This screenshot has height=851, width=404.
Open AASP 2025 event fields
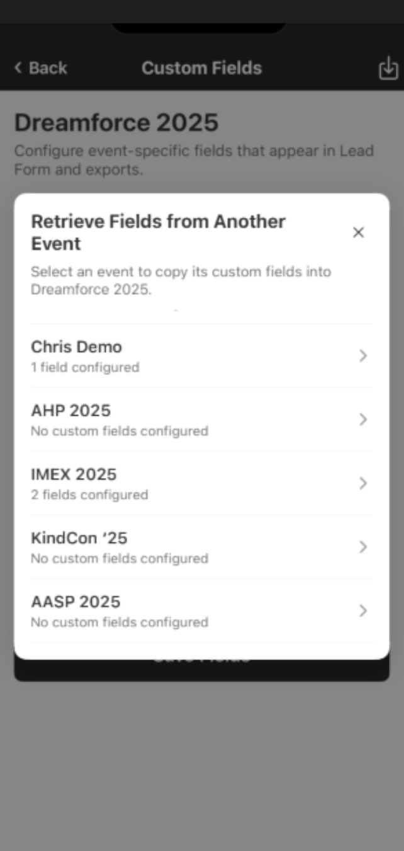tap(363, 610)
